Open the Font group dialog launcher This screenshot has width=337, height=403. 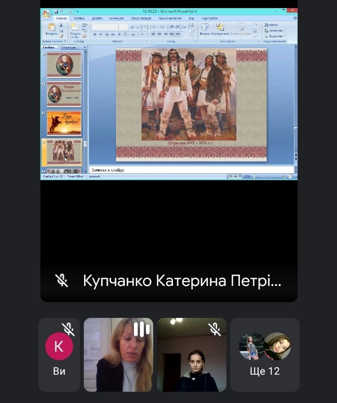click(146, 41)
